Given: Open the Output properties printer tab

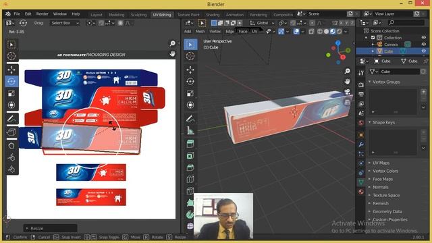Looking at the screenshot, I should [361, 94].
